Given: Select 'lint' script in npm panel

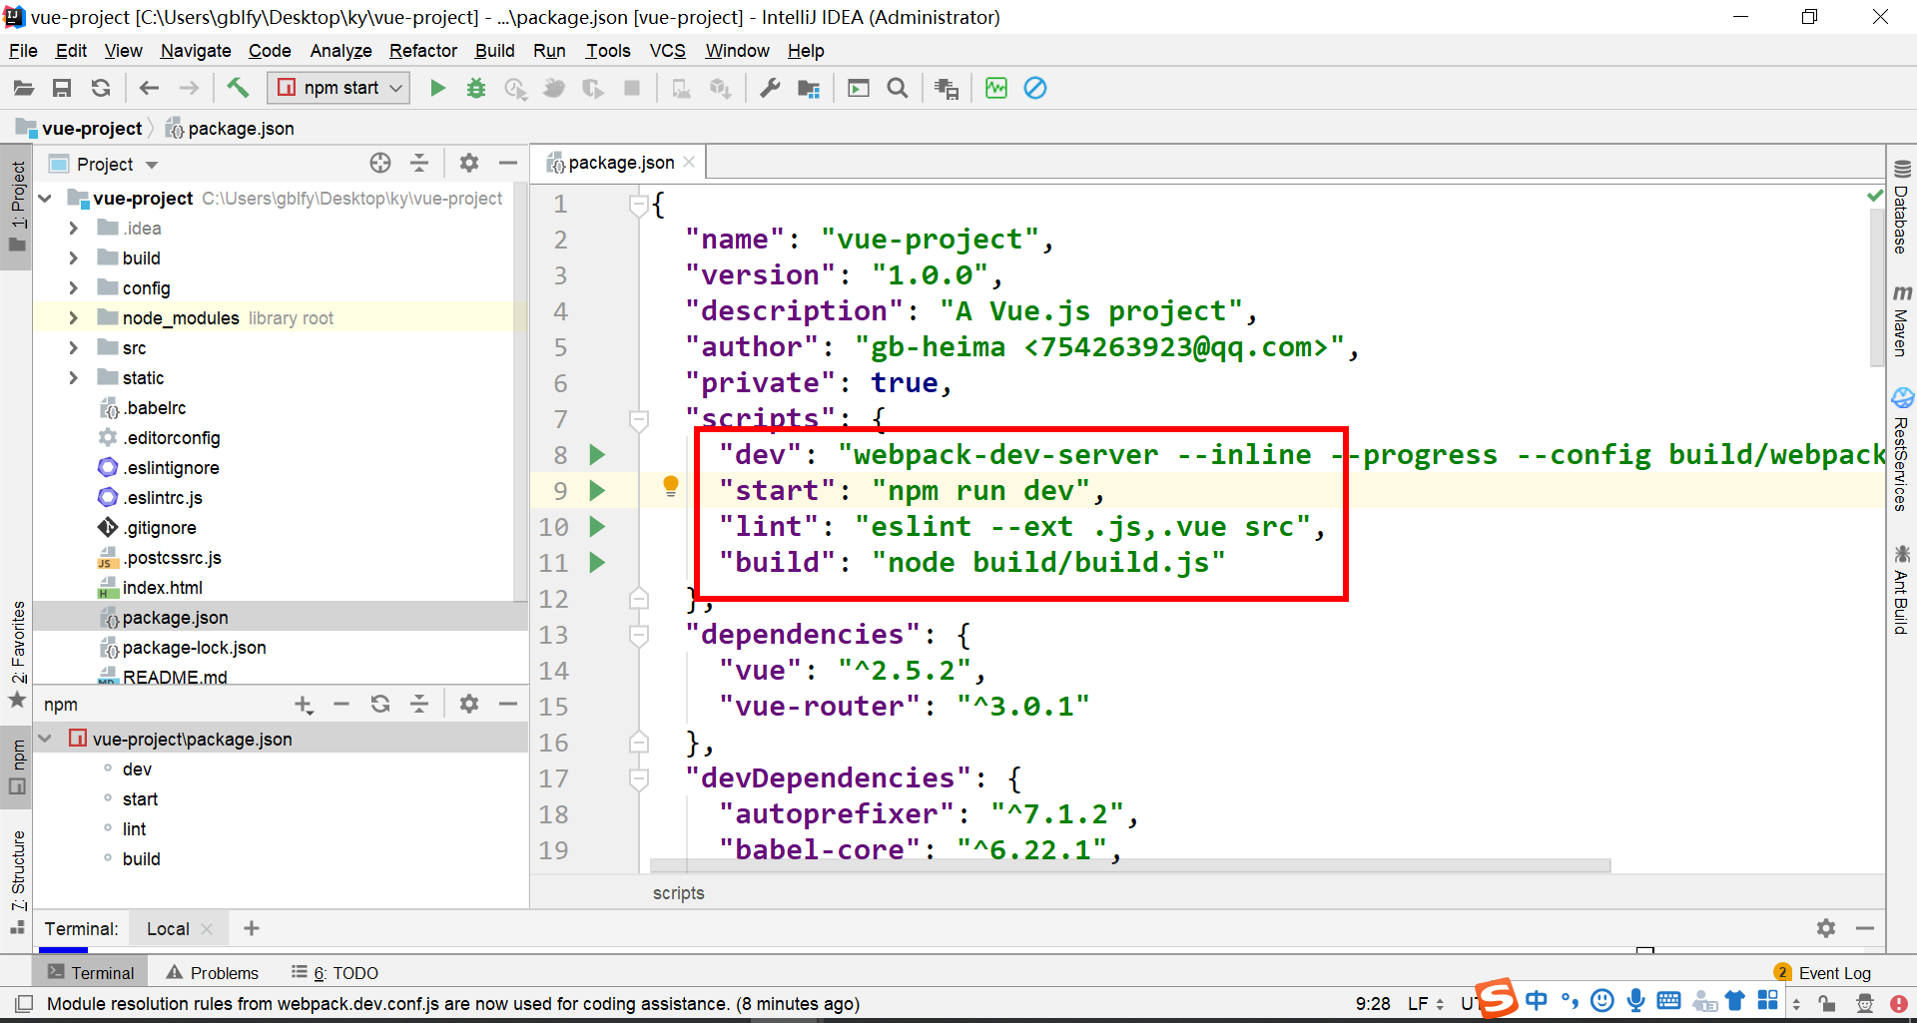Looking at the screenshot, I should [x=134, y=829].
